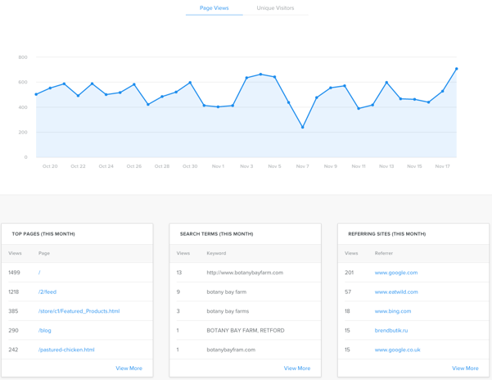
Task: Switch to the Page Views tab
Action: 214,8
